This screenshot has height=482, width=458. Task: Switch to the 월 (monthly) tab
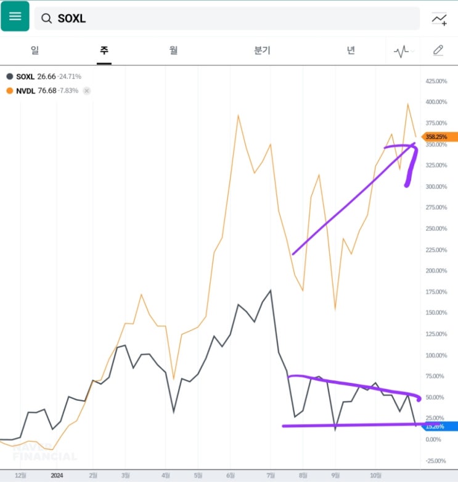(x=173, y=50)
